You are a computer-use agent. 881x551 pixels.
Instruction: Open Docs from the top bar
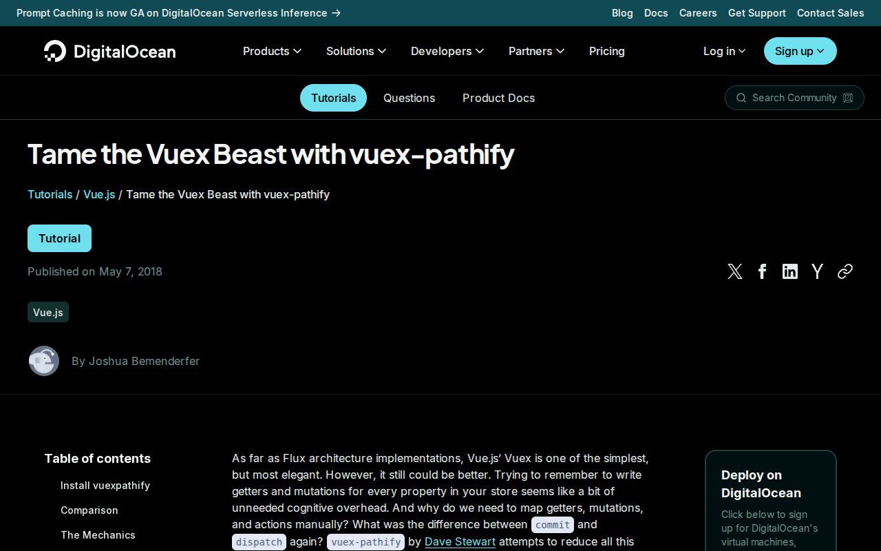(x=656, y=13)
